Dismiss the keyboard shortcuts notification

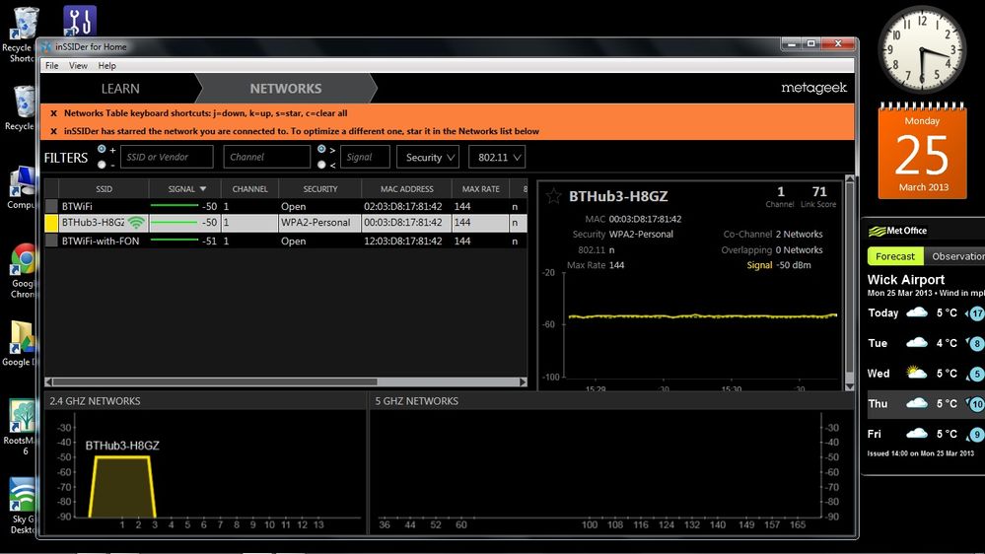tap(53, 113)
